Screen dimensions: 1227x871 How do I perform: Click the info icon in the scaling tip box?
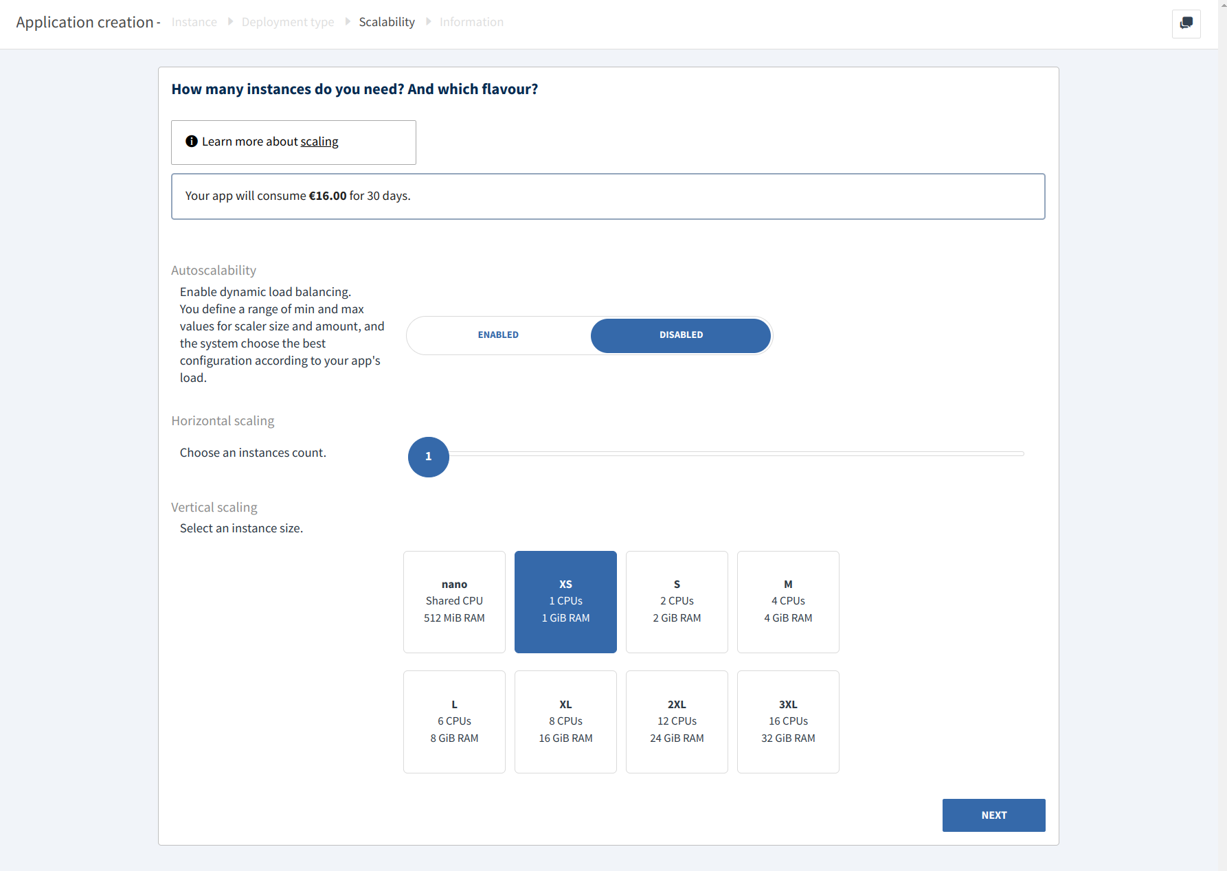190,141
